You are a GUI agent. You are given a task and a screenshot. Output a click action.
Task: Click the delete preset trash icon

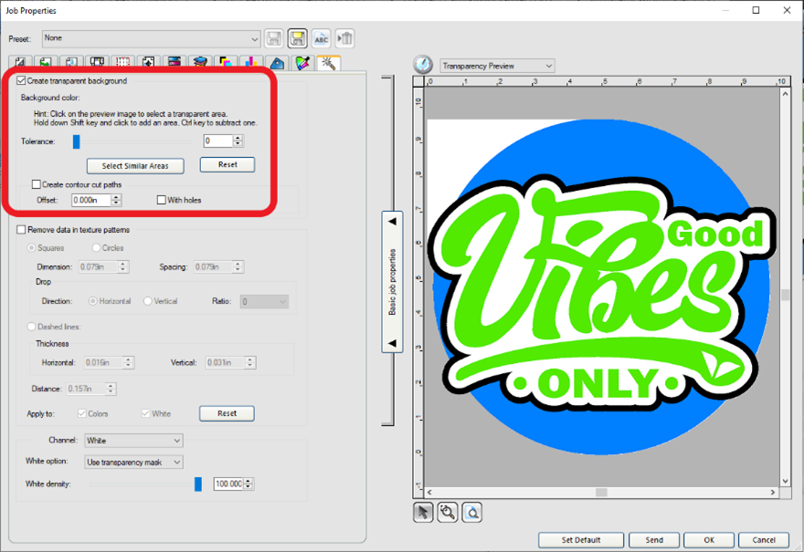(x=344, y=38)
